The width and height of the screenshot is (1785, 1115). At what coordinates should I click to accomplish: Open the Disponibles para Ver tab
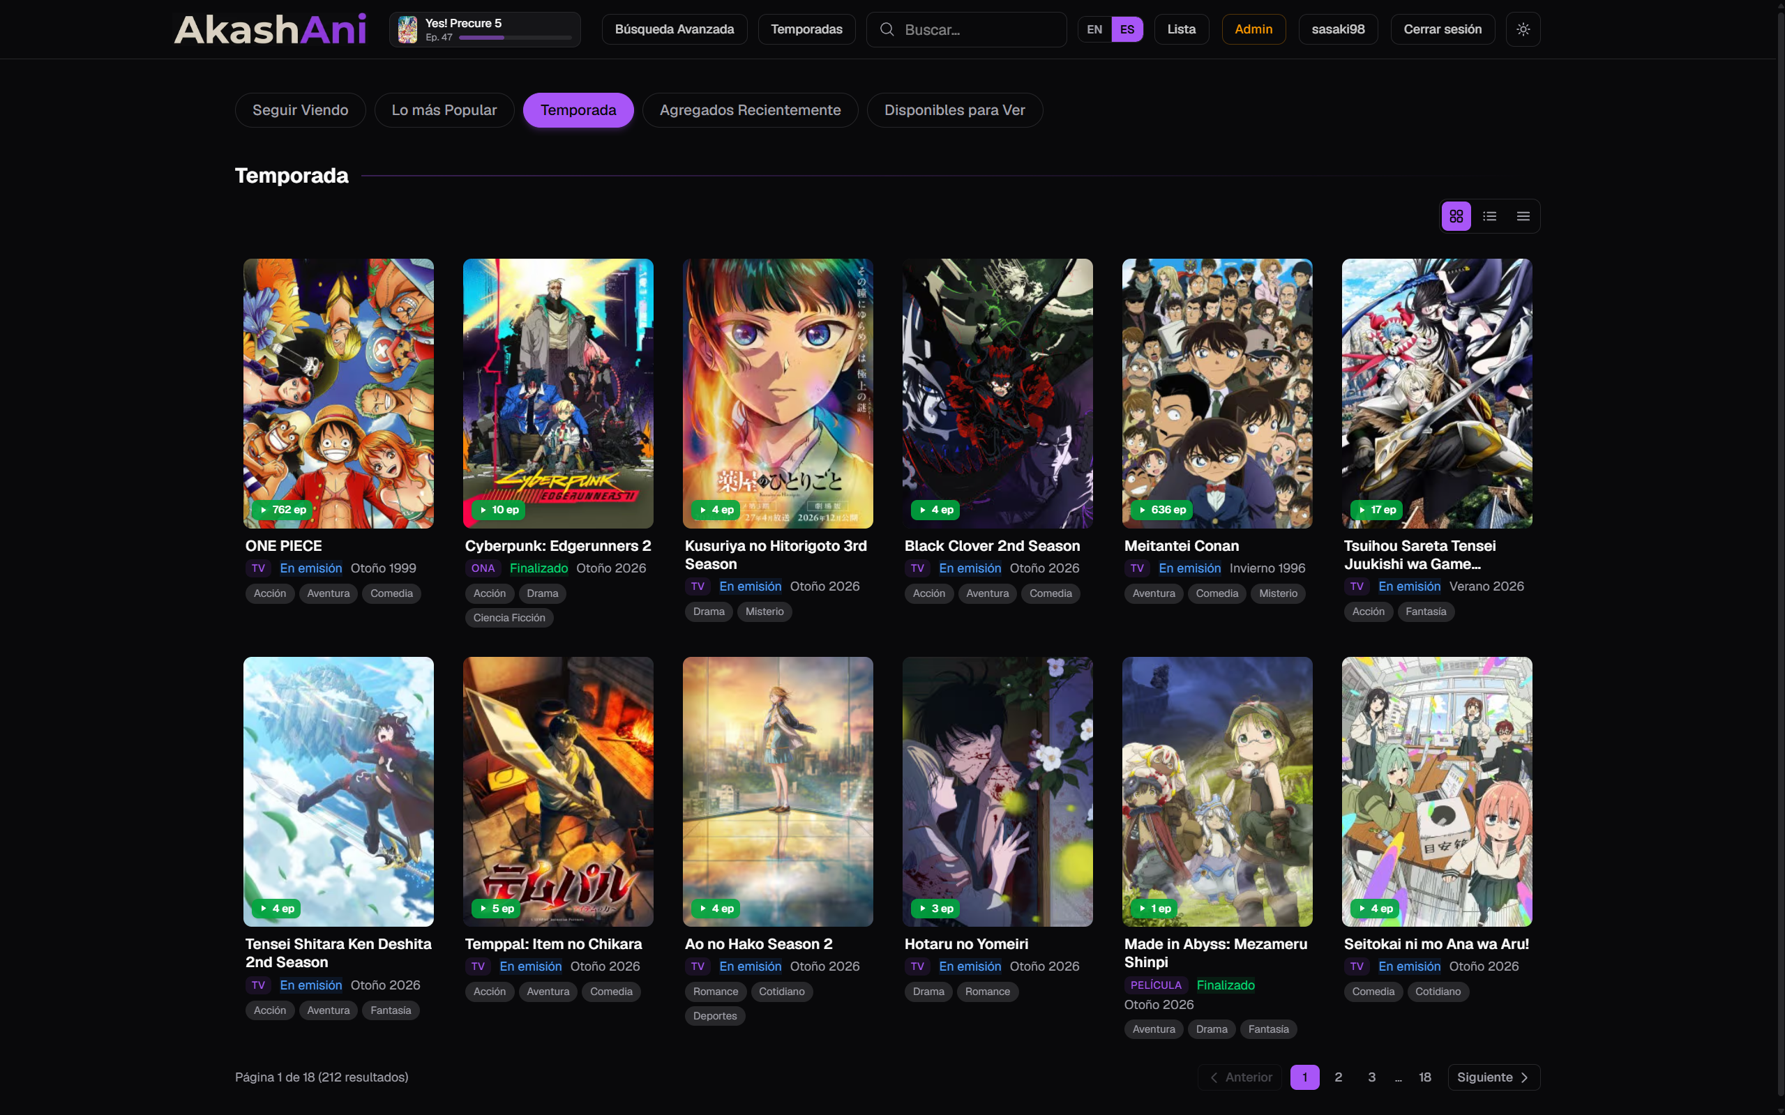click(x=954, y=110)
